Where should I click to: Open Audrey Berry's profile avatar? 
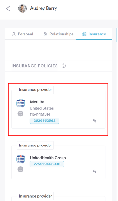[x=23, y=9]
